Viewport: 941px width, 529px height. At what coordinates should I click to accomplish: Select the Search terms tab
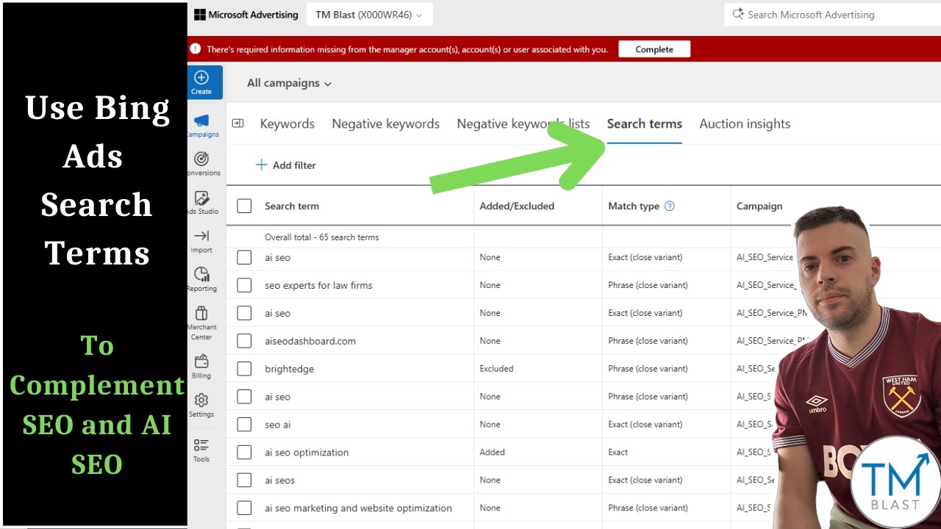(645, 124)
